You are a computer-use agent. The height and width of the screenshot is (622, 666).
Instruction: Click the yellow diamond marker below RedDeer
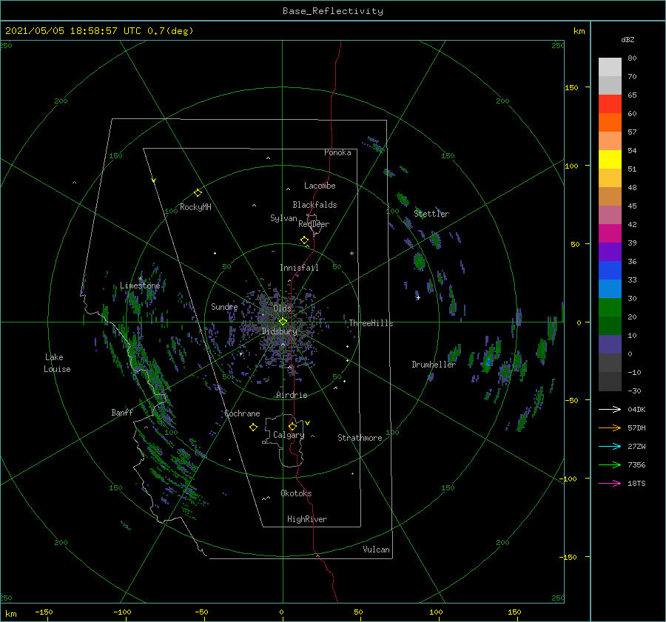coord(304,240)
